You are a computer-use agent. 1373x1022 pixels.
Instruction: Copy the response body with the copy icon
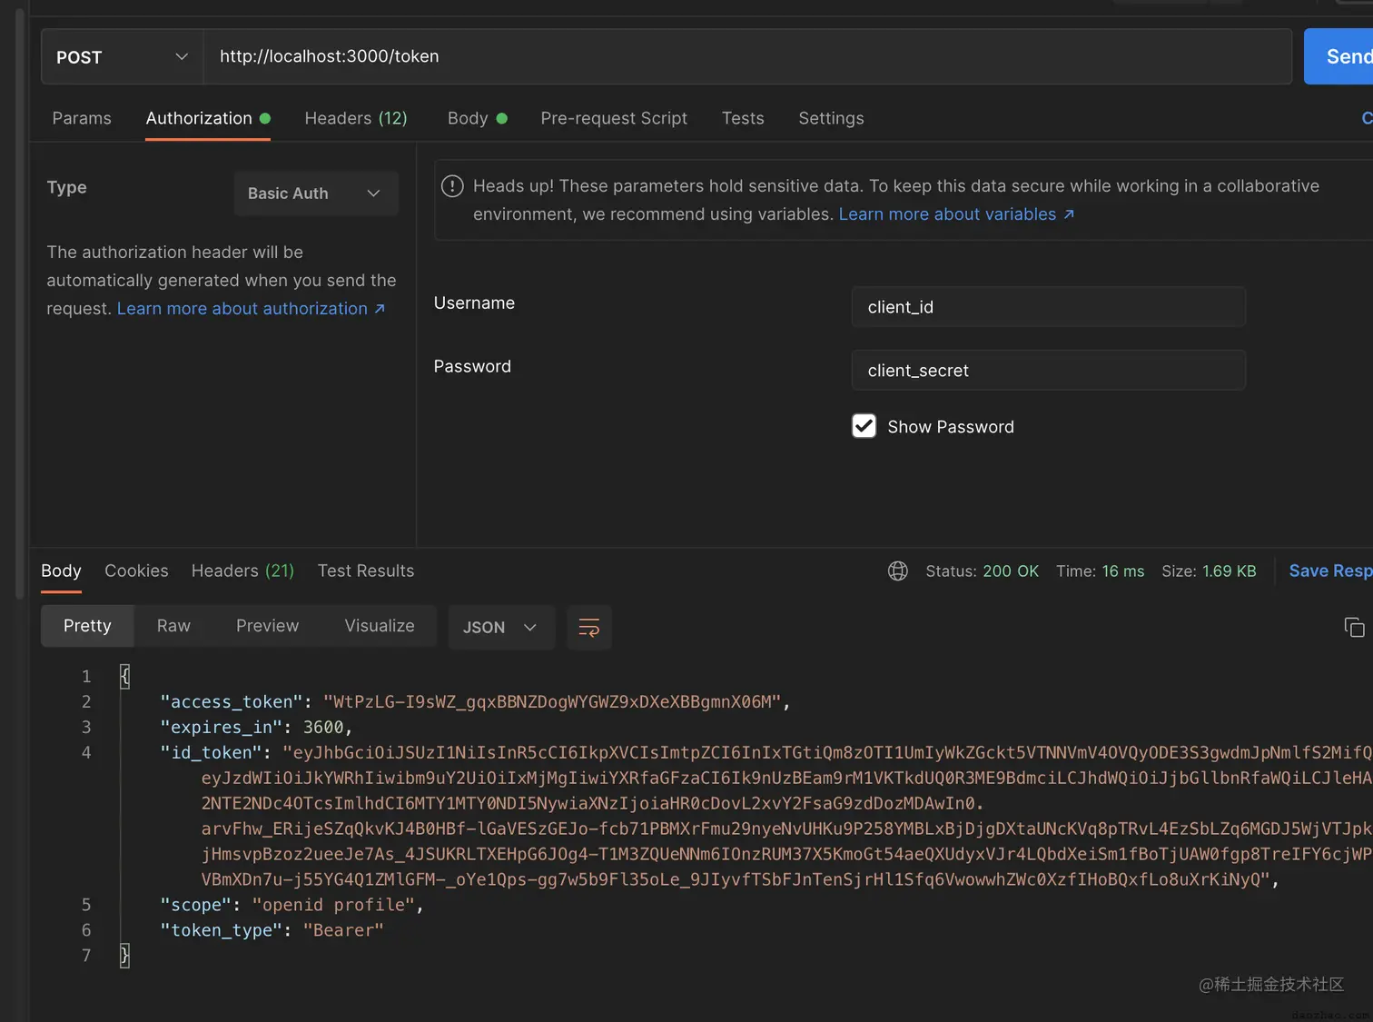coord(1354,627)
